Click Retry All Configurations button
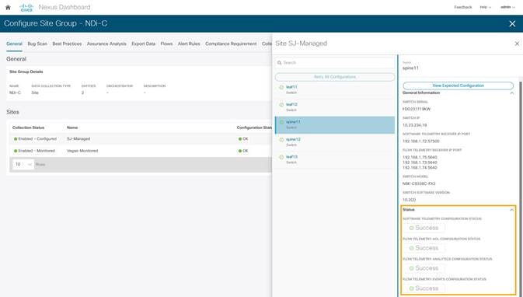Image resolution: width=523 pixels, height=297 pixels. (x=335, y=77)
